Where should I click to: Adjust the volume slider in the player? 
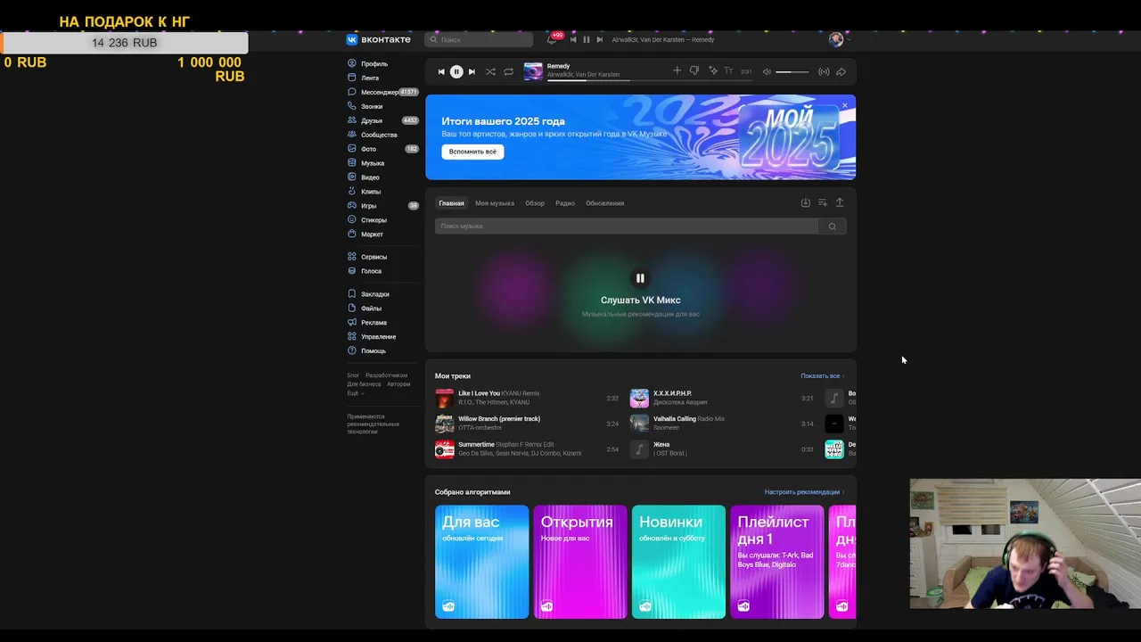click(x=792, y=71)
